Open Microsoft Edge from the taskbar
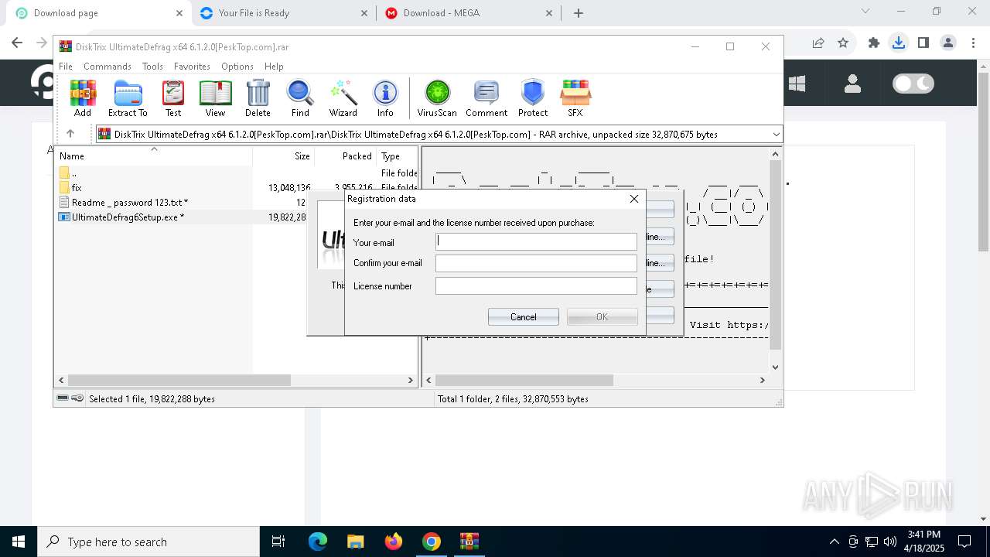990x557 pixels. 318,542
